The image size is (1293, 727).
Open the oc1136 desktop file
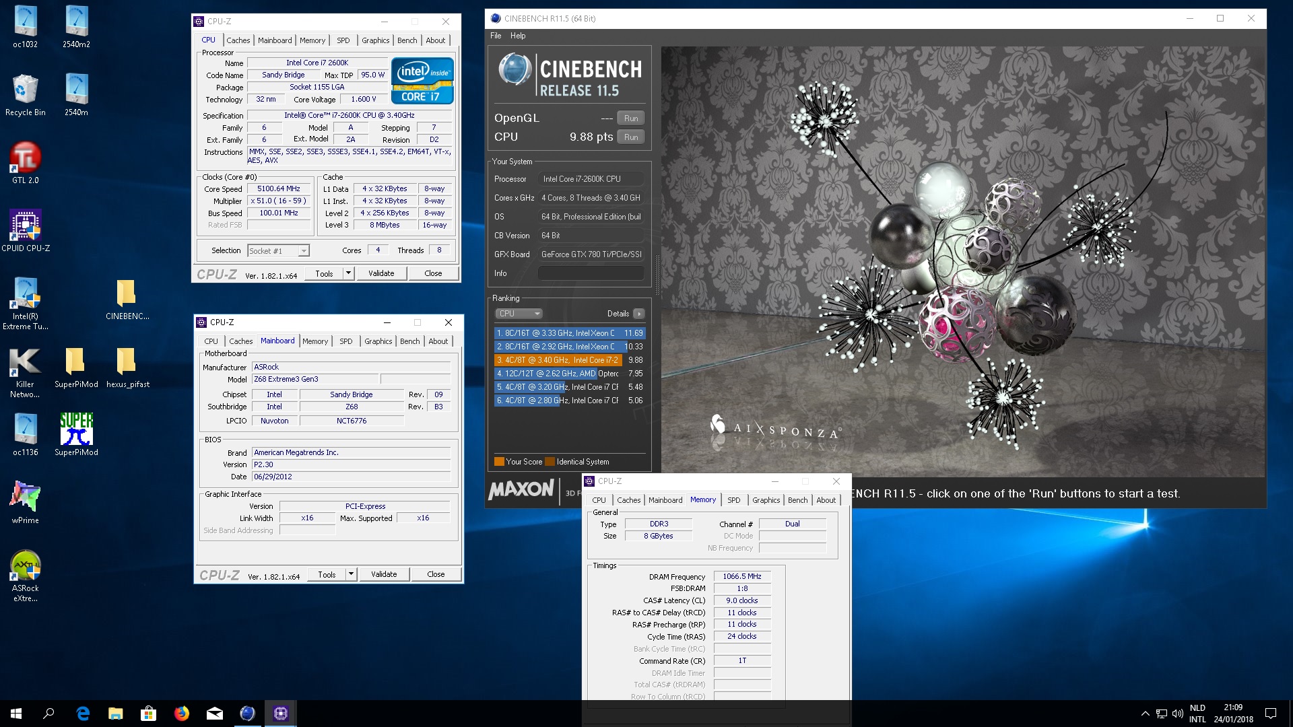[26, 435]
